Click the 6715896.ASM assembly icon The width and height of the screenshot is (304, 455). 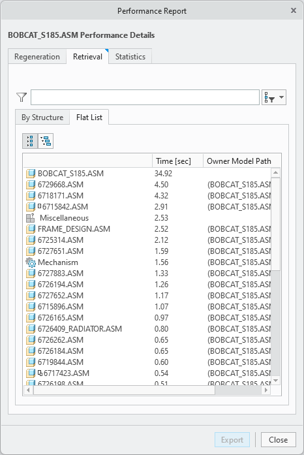pyautogui.click(x=31, y=306)
